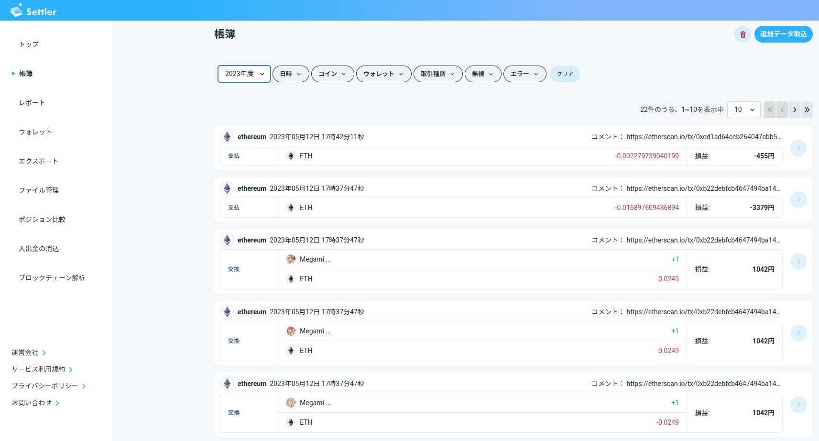Image resolution: width=819 pixels, height=441 pixels.
Task: Click the 帳簿 page heading
Action: [x=225, y=34]
